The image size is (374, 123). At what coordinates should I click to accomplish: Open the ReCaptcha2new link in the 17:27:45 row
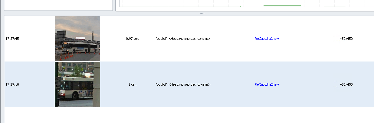click(x=267, y=39)
